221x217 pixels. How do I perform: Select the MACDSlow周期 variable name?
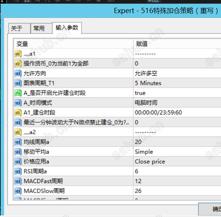coord(44,191)
